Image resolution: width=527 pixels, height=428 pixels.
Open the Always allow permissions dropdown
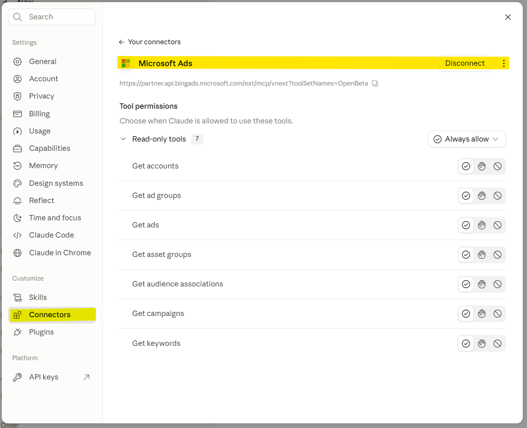(467, 139)
